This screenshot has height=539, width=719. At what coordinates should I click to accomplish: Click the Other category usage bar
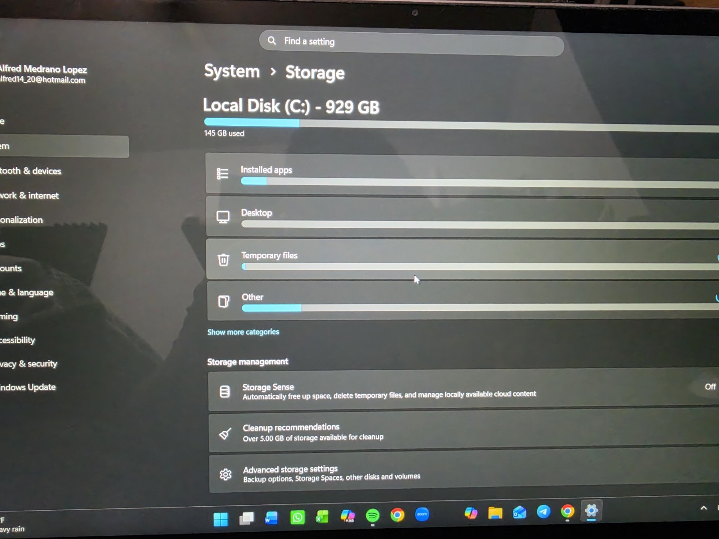coord(480,307)
